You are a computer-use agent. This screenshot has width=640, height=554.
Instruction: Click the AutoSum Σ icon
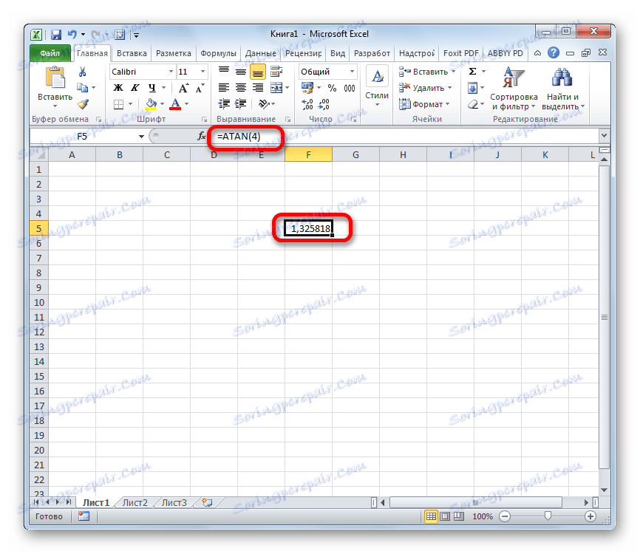(x=472, y=72)
